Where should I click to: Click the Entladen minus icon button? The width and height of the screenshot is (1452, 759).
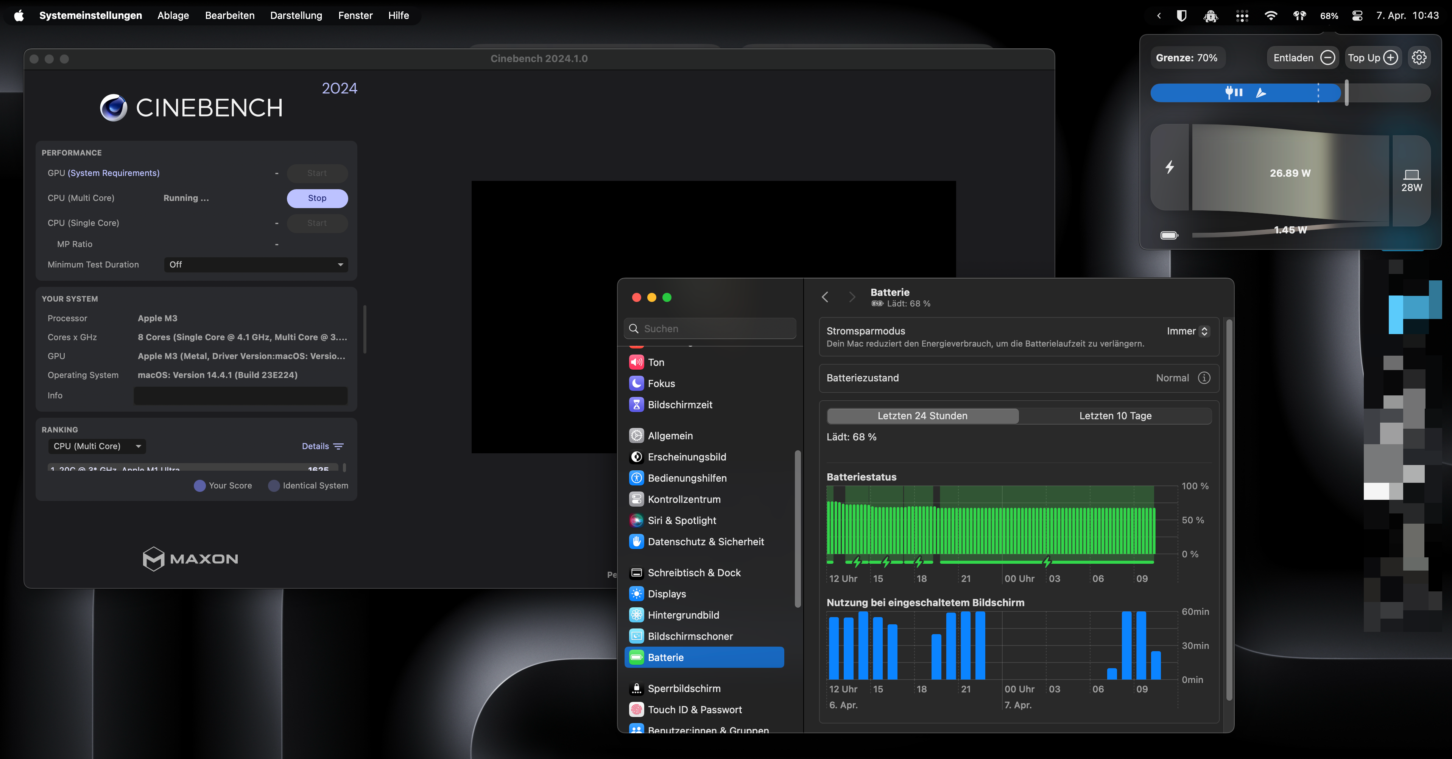(1327, 58)
